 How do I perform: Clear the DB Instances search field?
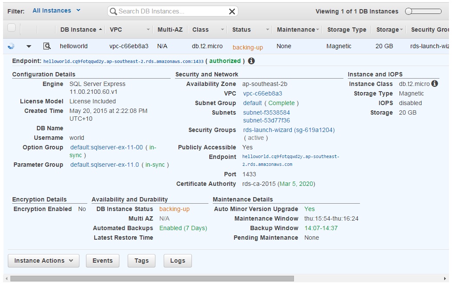[232, 11]
